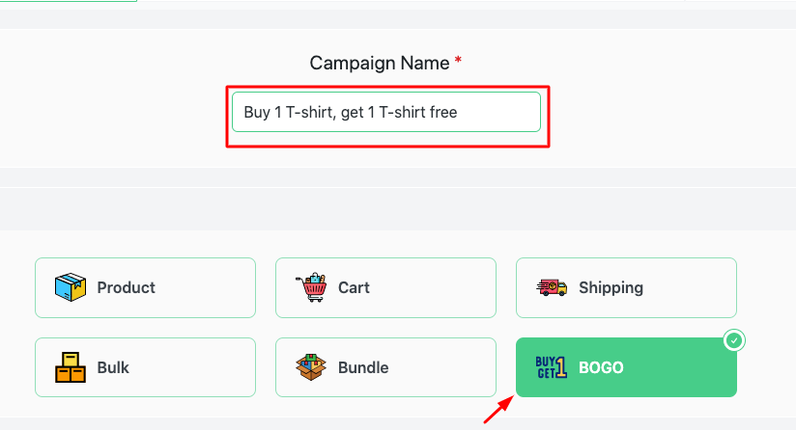Click the Cart label text
The height and width of the screenshot is (430, 796).
coord(354,287)
